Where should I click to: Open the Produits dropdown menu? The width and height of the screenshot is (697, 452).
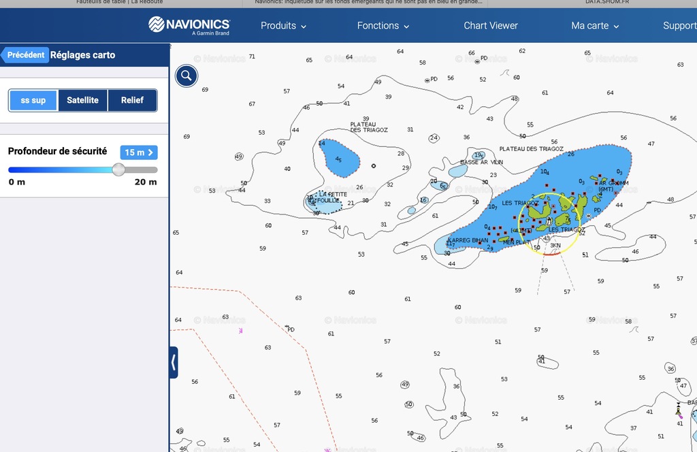(x=284, y=26)
